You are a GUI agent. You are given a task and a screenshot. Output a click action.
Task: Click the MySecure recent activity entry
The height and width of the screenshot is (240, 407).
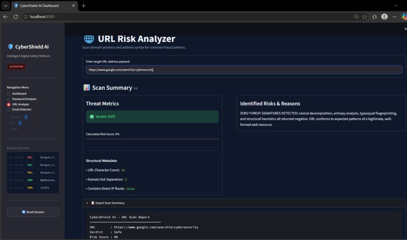coord(33,180)
